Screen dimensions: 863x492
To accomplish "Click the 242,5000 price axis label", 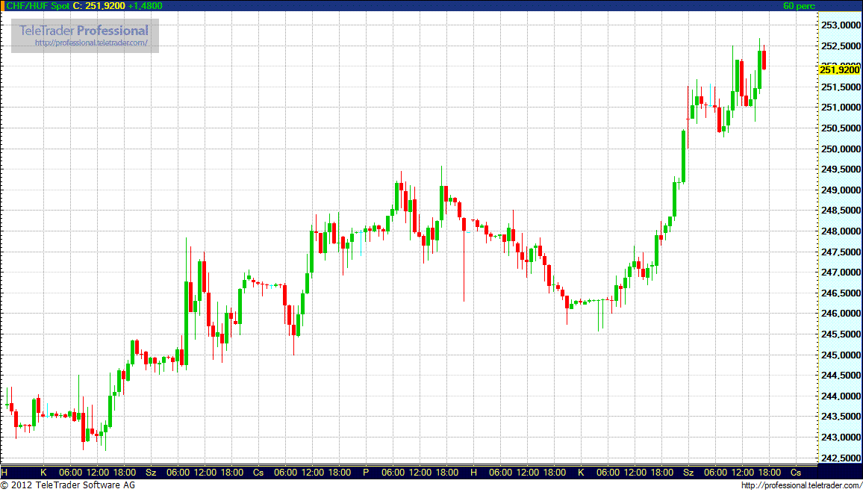I will [x=841, y=458].
